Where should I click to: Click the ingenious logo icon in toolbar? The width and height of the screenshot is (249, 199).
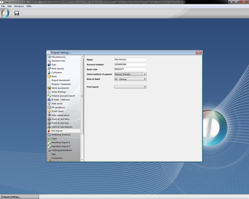(x=5, y=13)
